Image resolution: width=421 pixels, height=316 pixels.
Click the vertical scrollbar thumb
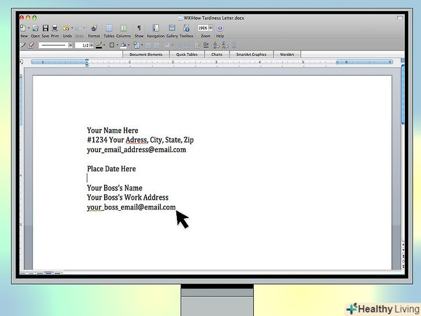[x=402, y=94]
